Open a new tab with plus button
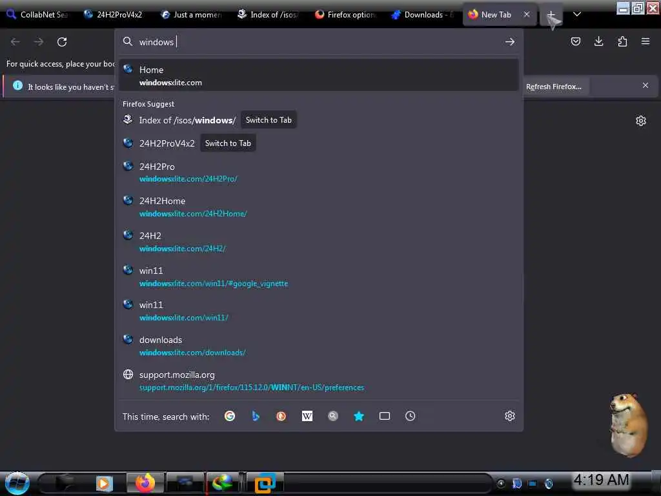Image resolution: width=661 pixels, height=496 pixels. tap(551, 15)
